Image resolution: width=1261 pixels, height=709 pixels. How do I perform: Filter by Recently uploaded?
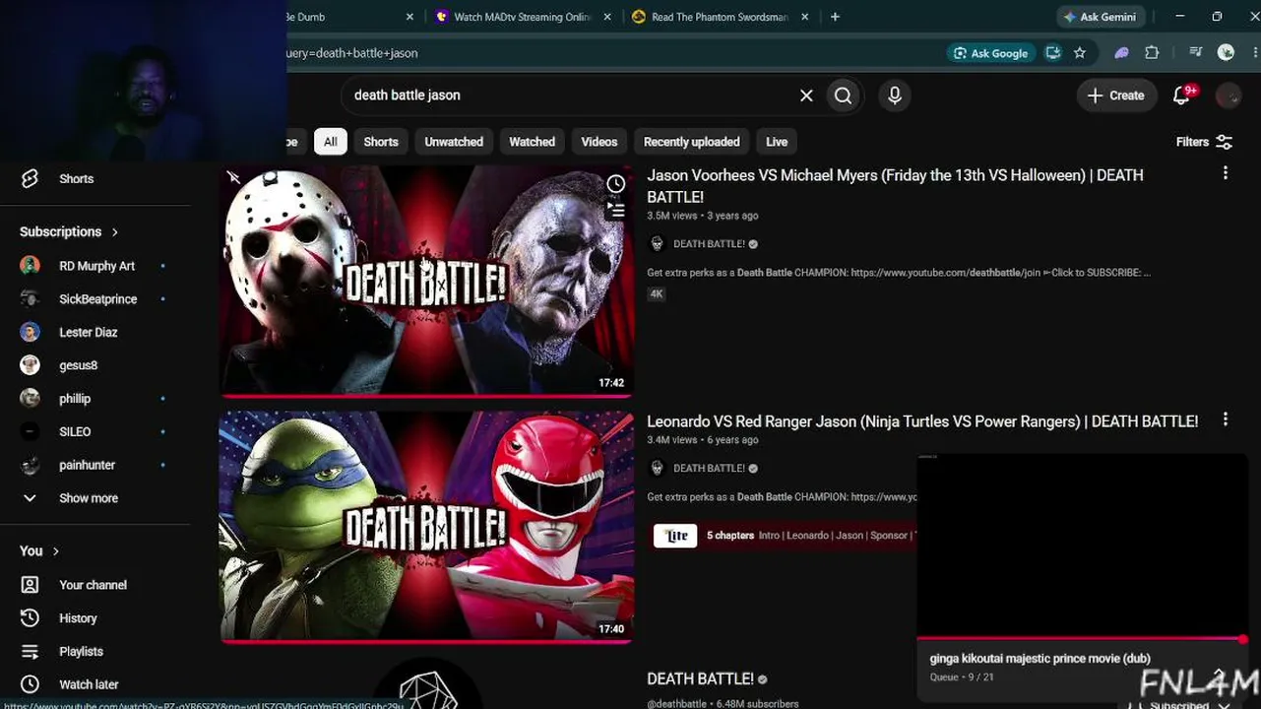click(x=692, y=142)
